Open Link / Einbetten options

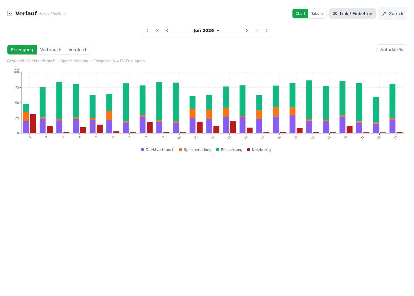352,14
